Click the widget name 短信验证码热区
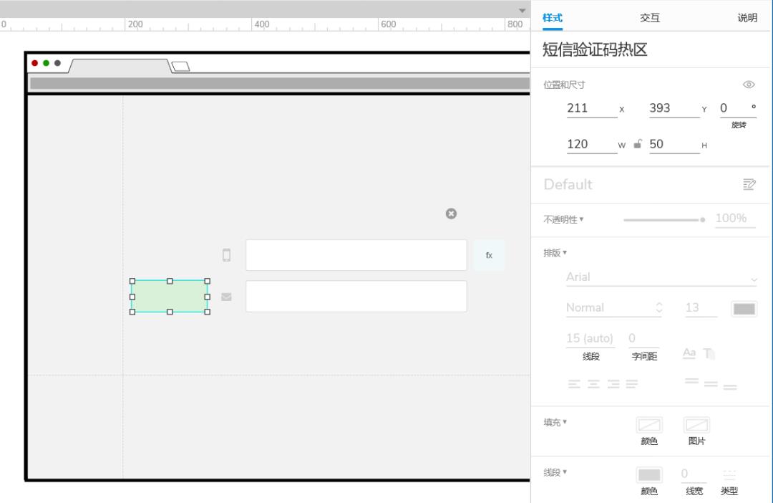The width and height of the screenshot is (773, 503). [595, 49]
